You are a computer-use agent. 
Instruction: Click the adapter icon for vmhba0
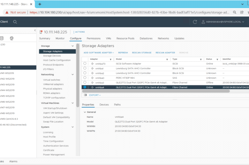pos(92,78)
